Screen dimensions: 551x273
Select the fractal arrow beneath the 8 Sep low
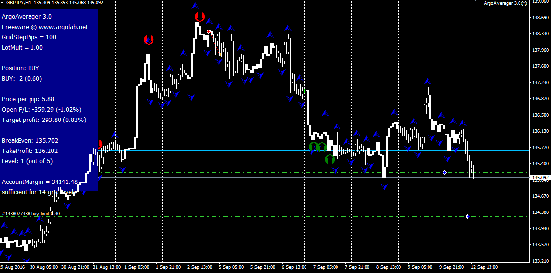tap(384, 187)
